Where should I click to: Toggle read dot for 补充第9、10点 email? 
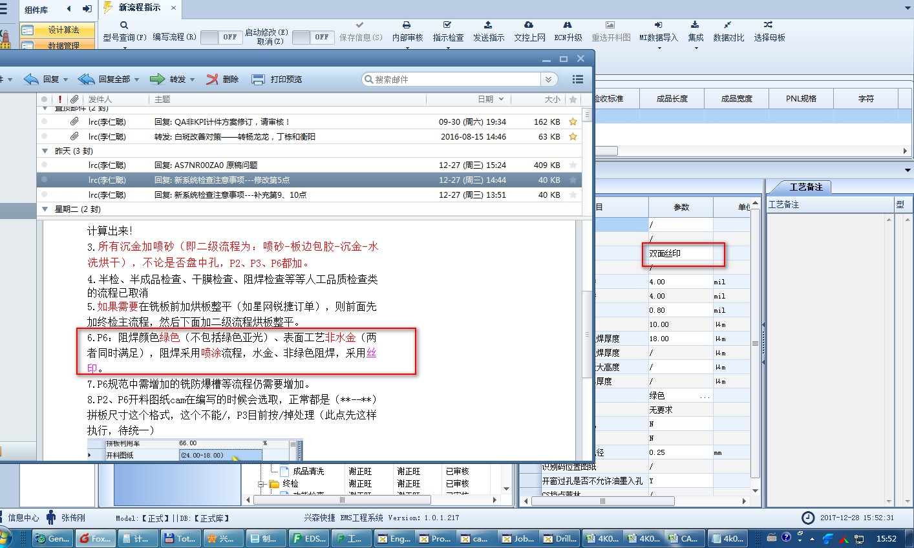point(44,195)
